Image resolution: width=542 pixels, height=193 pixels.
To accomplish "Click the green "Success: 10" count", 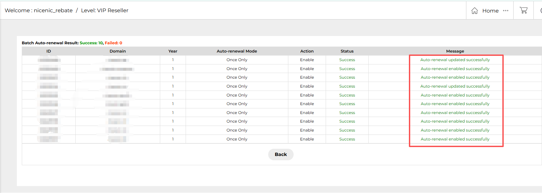I will pos(91,43).
